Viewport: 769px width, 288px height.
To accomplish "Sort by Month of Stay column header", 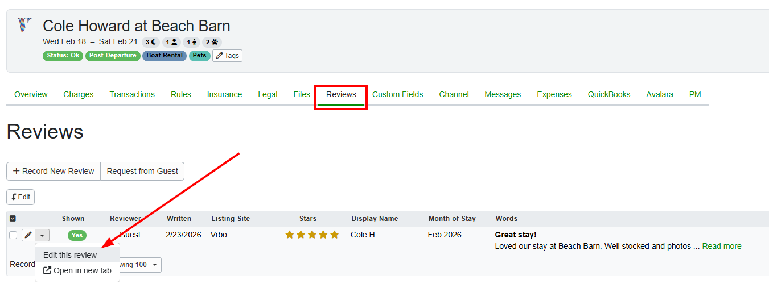I will [452, 218].
